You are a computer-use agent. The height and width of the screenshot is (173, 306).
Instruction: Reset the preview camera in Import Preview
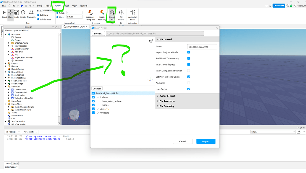151,41
